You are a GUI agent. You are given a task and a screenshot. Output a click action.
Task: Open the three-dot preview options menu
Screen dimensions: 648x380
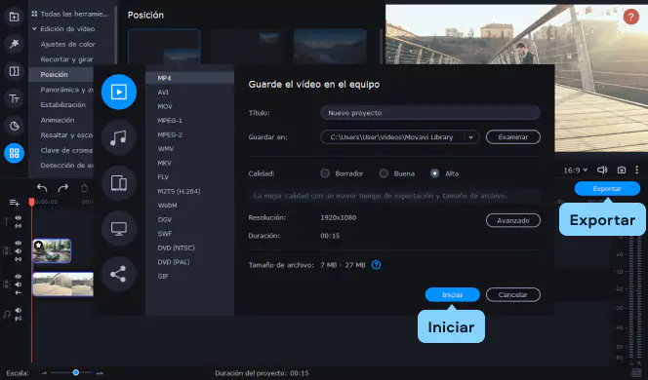637,170
